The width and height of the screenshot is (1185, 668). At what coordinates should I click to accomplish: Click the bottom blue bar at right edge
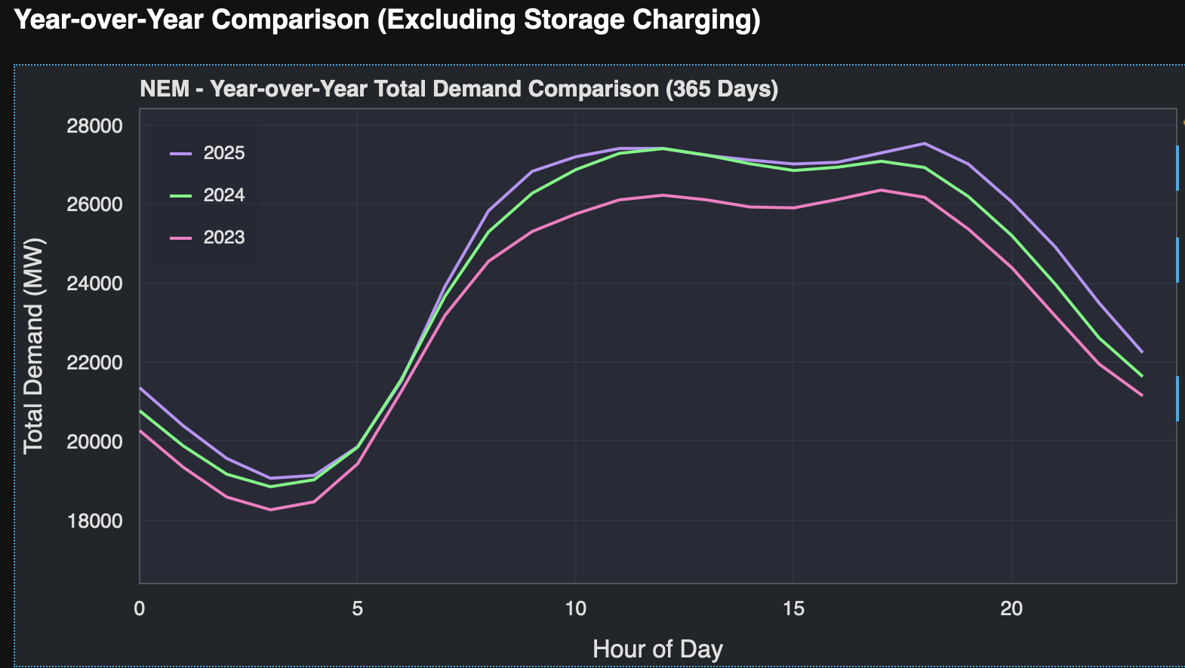pyautogui.click(x=1177, y=399)
